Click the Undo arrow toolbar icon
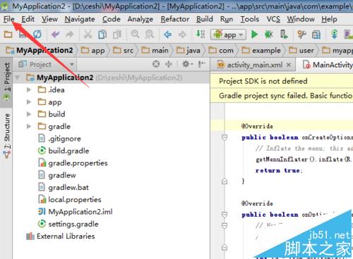Image resolution: width=353 pixels, height=259 pixels. 56,34
